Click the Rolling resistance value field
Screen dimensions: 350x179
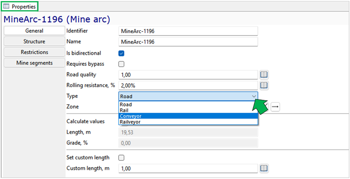tap(188, 86)
